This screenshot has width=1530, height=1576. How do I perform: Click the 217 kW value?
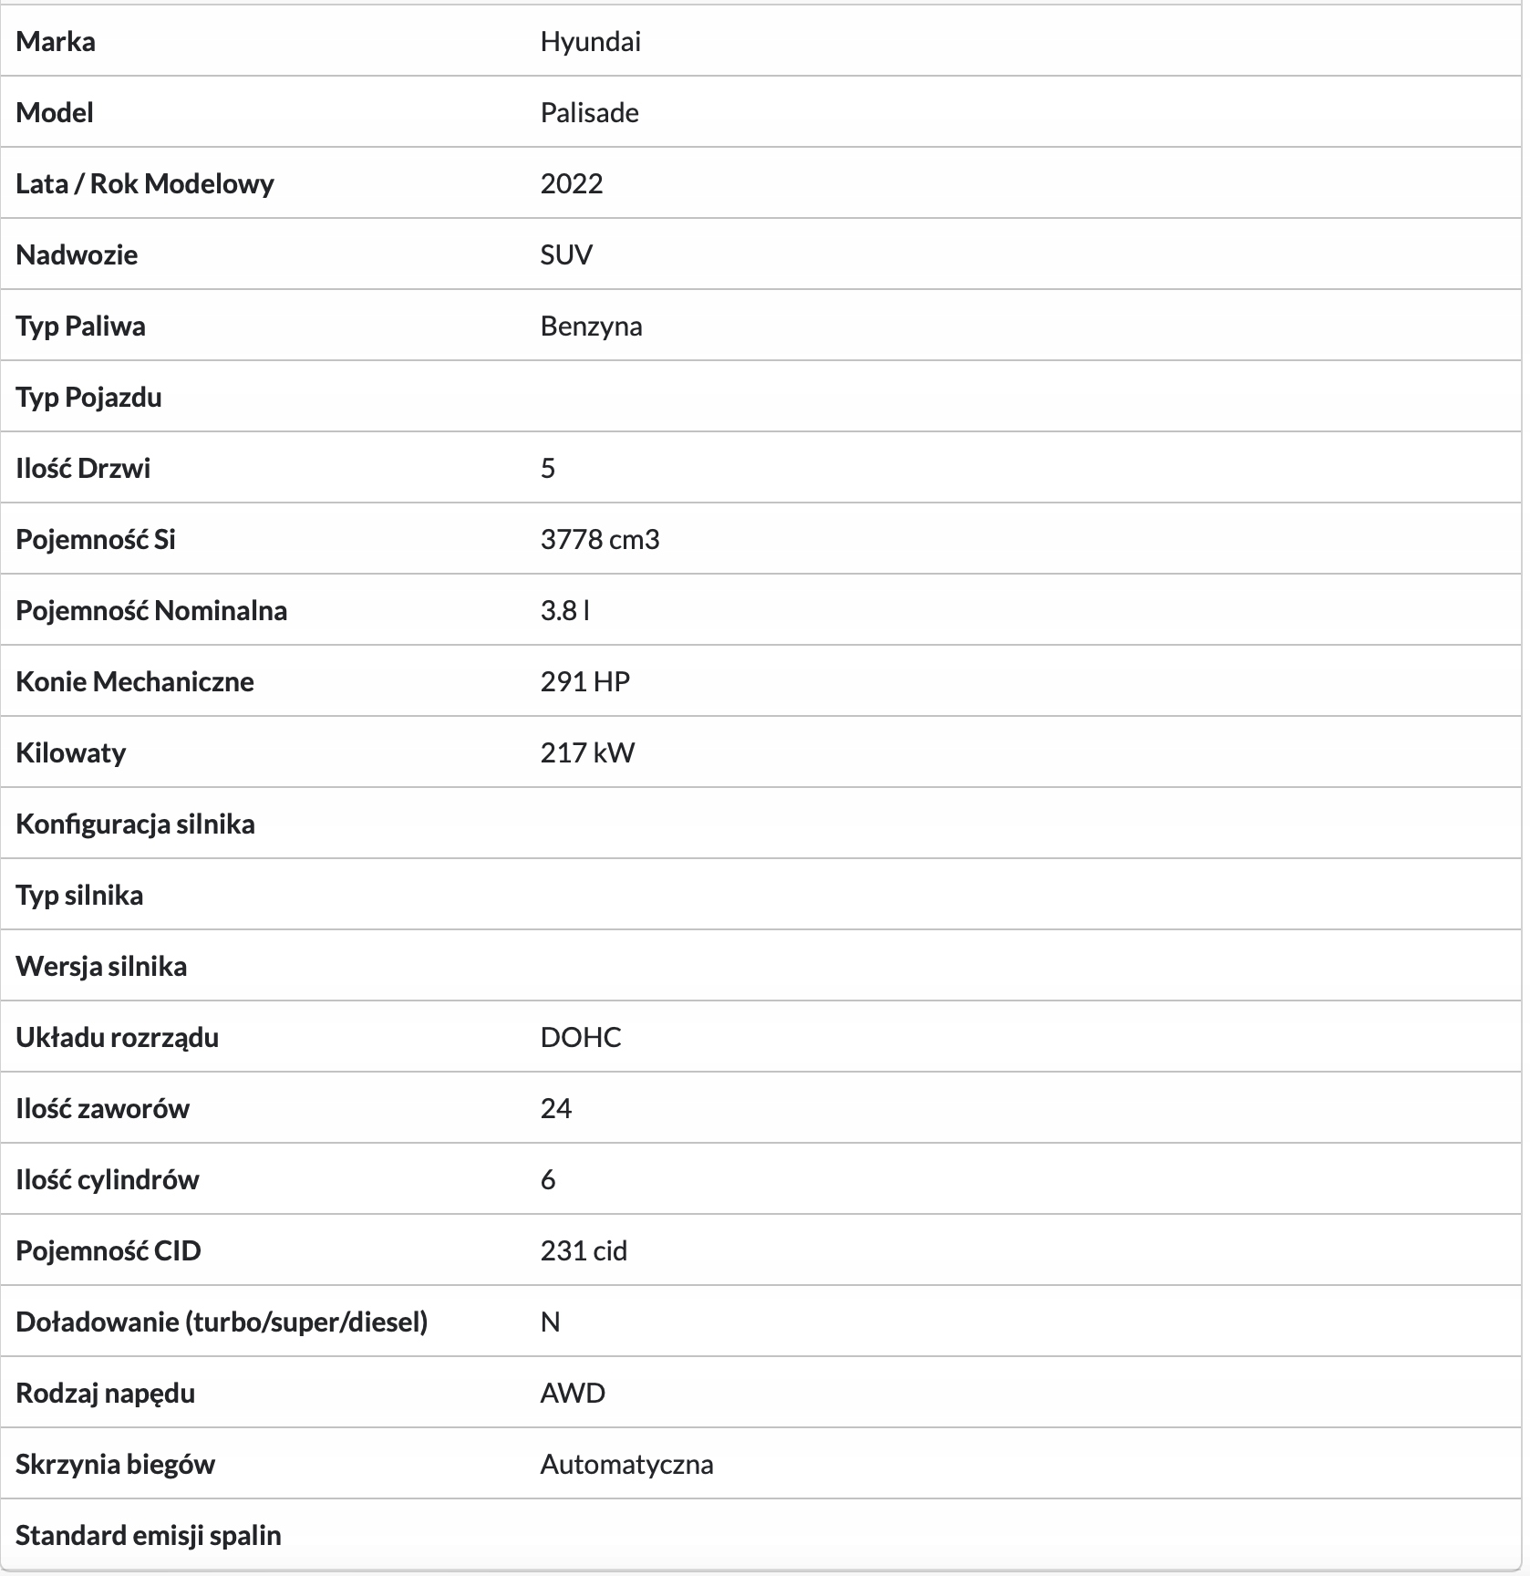(x=587, y=752)
